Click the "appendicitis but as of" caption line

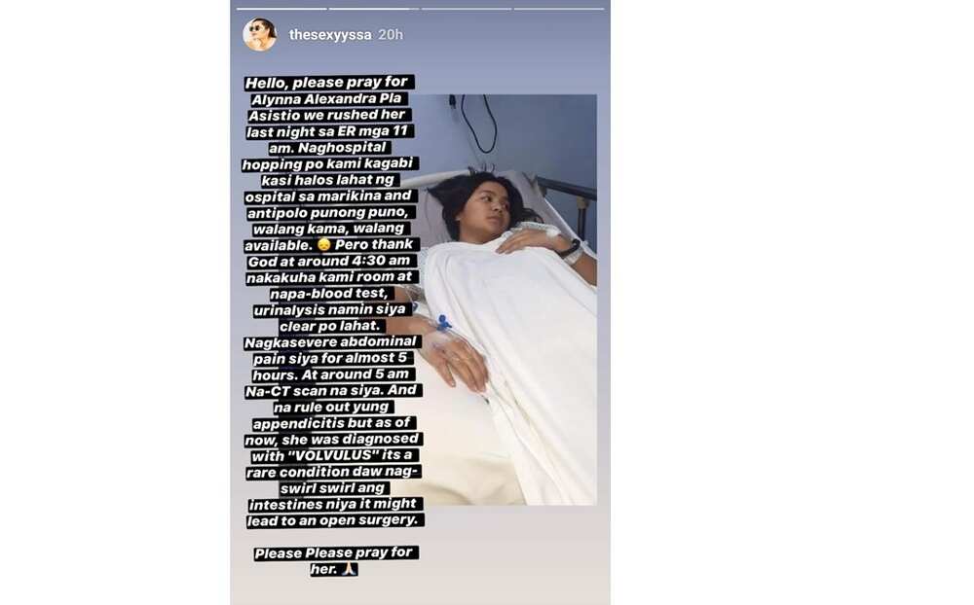(332, 423)
